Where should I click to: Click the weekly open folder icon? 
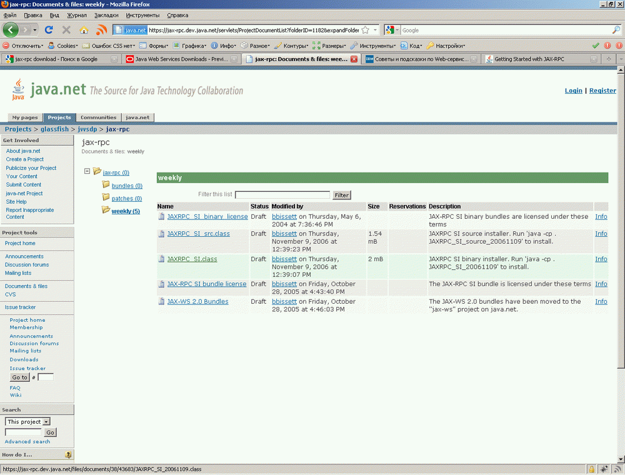[x=106, y=209]
